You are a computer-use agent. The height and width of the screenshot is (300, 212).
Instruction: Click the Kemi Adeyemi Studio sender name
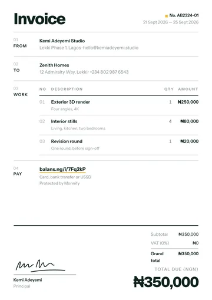tap(62, 41)
